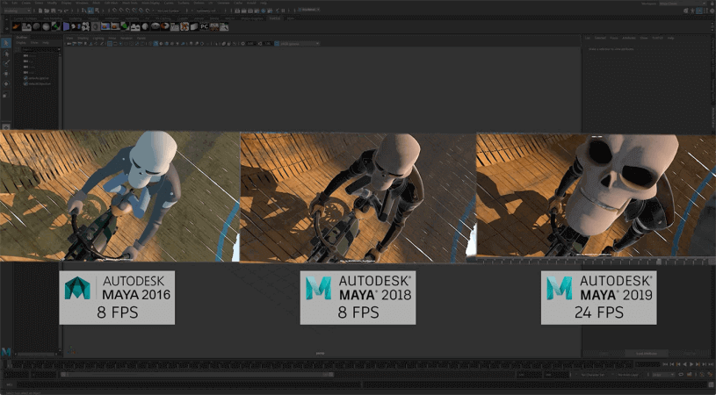Click on the time slider ruler
716x395 pixels.
click(320, 364)
